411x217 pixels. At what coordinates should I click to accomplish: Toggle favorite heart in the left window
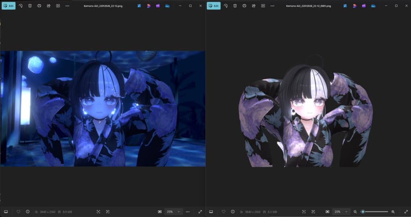(x=18, y=211)
